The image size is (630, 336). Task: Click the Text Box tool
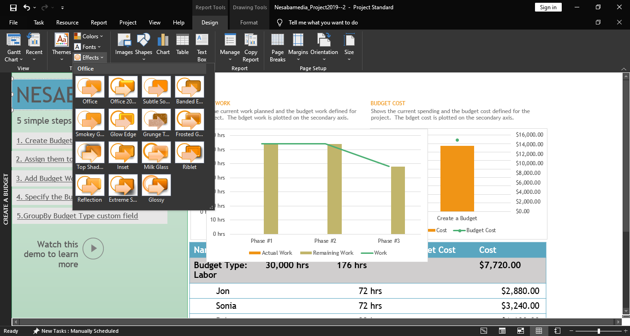click(x=202, y=48)
